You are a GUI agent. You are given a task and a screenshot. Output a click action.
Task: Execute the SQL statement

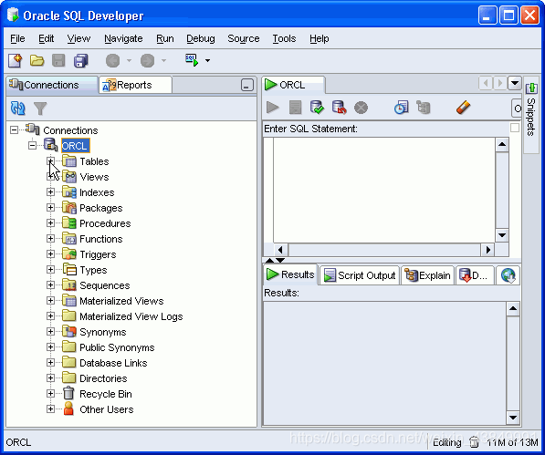(x=272, y=108)
